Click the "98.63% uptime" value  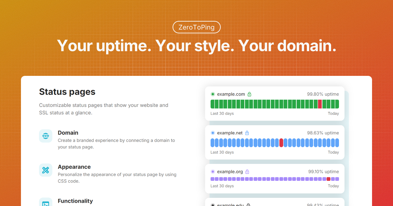[323, 133]
